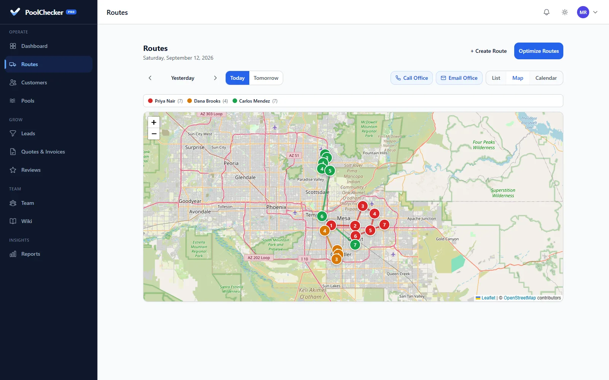Click green stop marker 6
This screenshot has width=609, height=380.
click(x=322, y=216)
